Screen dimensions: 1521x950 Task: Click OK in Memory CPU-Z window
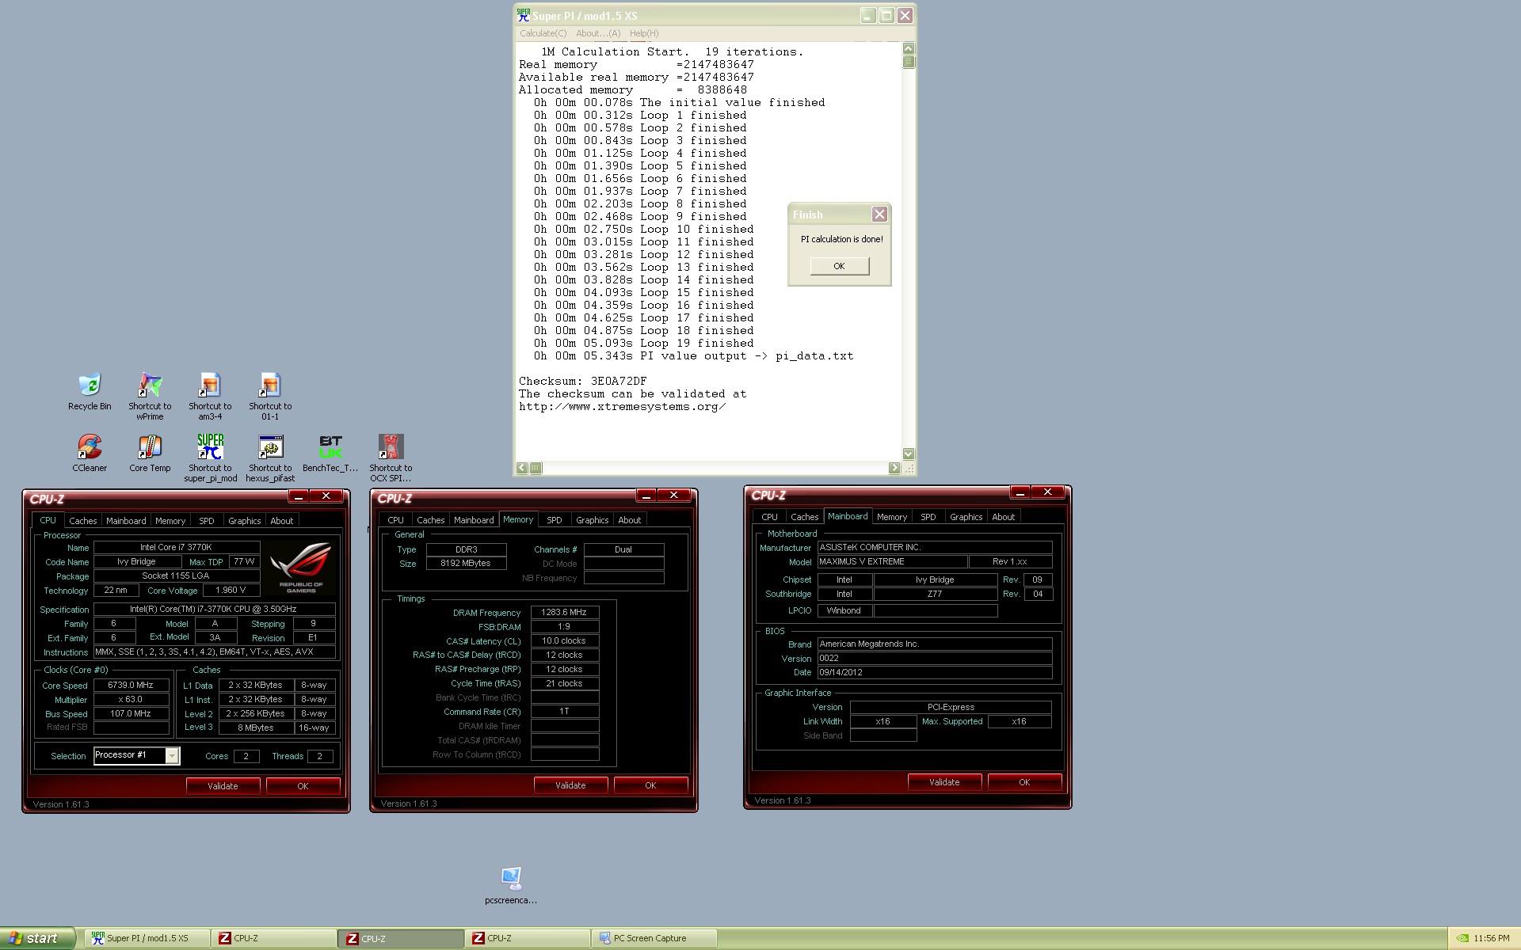point(650,785)
